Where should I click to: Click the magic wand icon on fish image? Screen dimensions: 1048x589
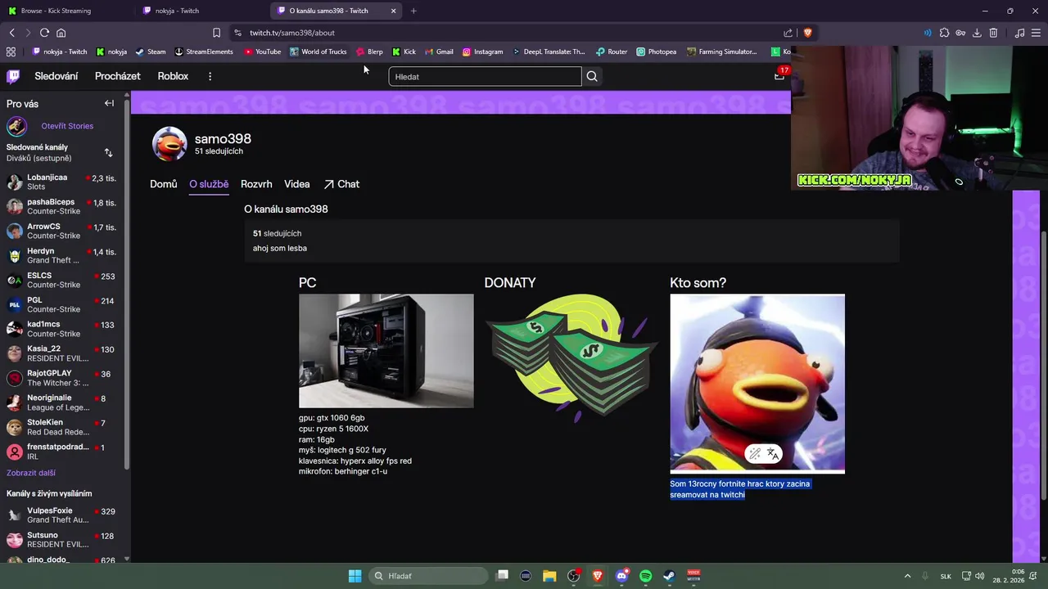(755, 454)
